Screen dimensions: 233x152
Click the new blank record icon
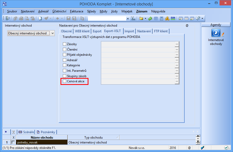pyautogui.click(x=40, y=18)
